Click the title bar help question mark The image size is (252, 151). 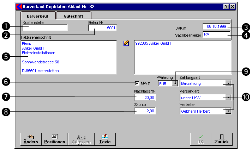(226, 7)
